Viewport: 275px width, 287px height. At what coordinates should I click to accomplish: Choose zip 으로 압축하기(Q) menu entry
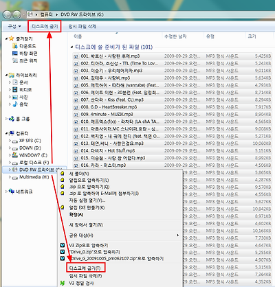click(x=89, y=187)
